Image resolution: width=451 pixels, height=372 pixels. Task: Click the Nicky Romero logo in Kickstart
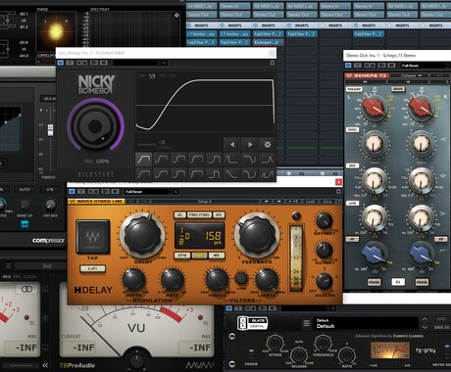96,84
